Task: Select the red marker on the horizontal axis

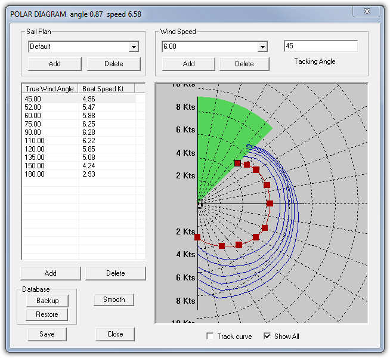Action: coord(270,203)
